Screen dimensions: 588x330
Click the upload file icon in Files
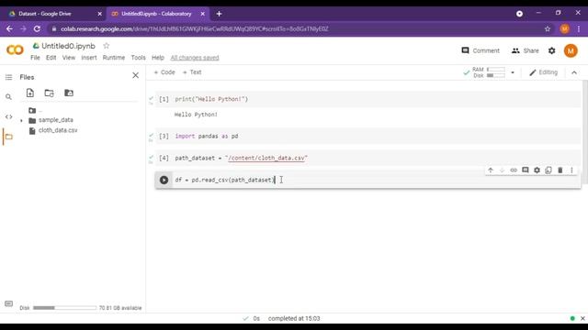pos(30,93)
